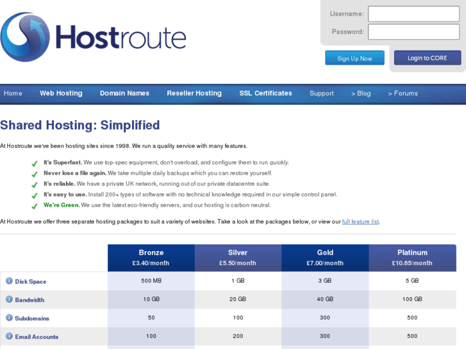Click the 20 GB Silver bandwidth cell

(x=238, y=299)
